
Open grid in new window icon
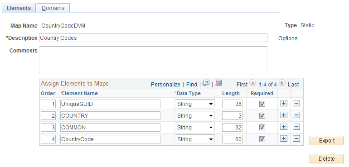click(x=206, y=83)
